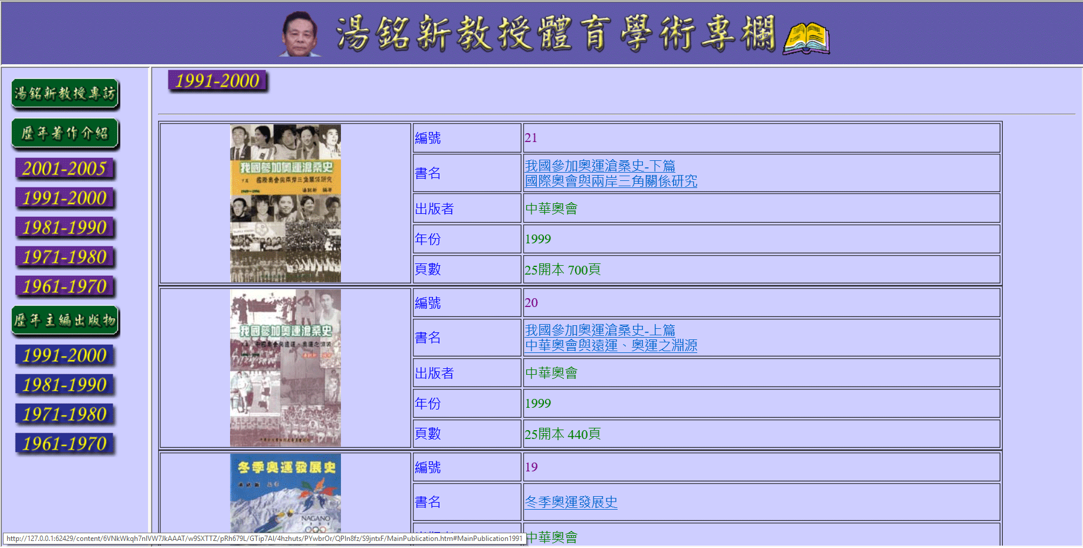Open purple 2001-2005 publications button
The image size is (1083, 548).
65,169
